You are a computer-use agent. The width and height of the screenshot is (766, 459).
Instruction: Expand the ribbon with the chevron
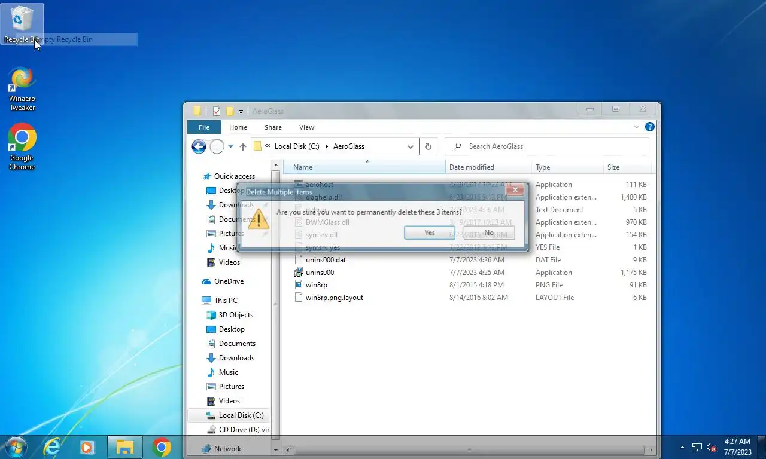pyautogui.click(x=637, y=127)
